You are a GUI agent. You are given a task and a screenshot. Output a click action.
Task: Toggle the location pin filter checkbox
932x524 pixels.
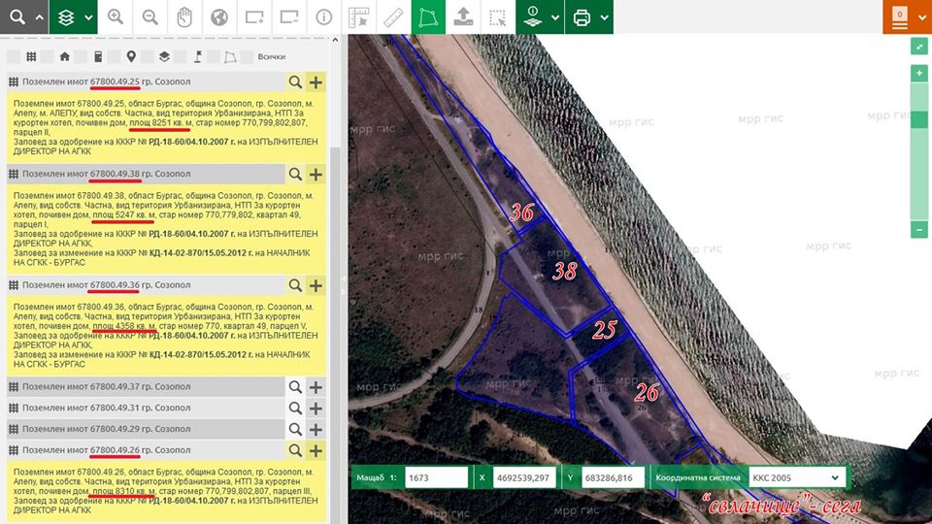coord(115,57)
